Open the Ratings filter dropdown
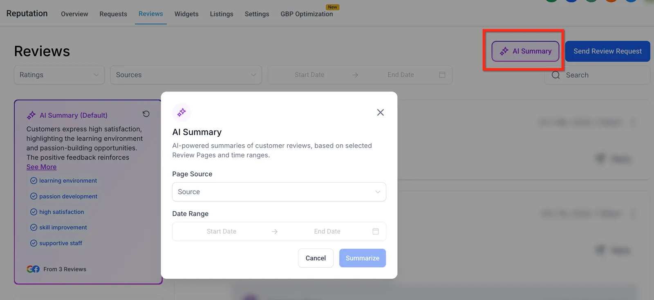 pyautogui.click(x=59, y=75)
